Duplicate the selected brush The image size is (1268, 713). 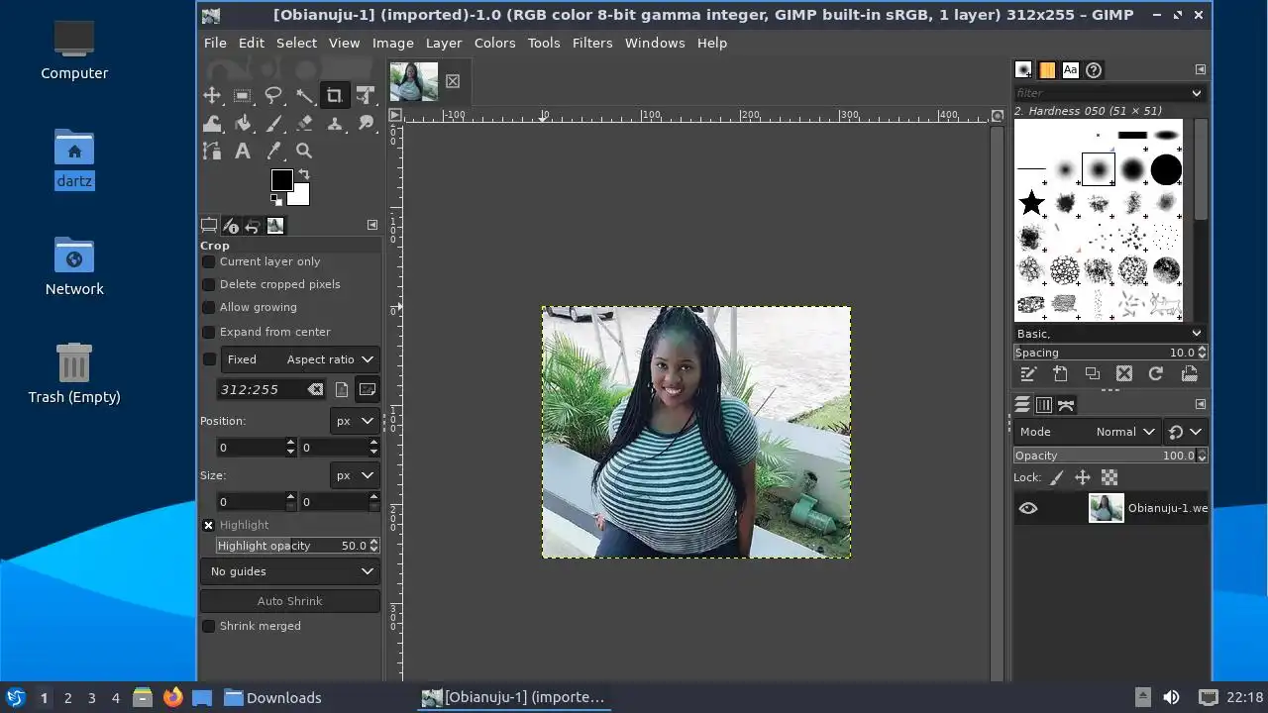(1093, 374)
